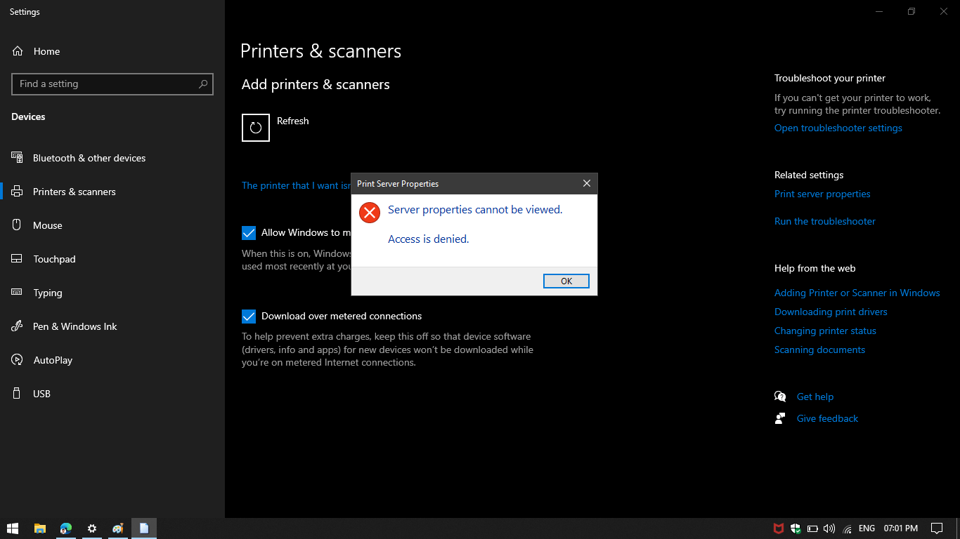Open Downloading print drivers help link
This screenshot has width=960, height=539.
pos(831,312)
